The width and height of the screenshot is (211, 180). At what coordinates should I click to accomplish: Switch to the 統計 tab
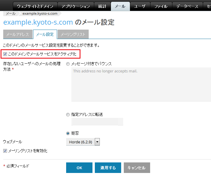click(102, 6)
